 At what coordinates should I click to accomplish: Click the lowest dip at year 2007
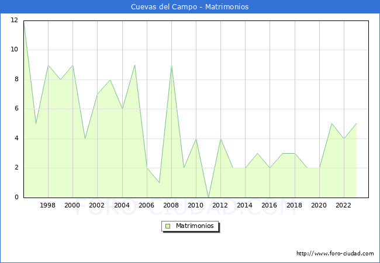coord(159,182)
